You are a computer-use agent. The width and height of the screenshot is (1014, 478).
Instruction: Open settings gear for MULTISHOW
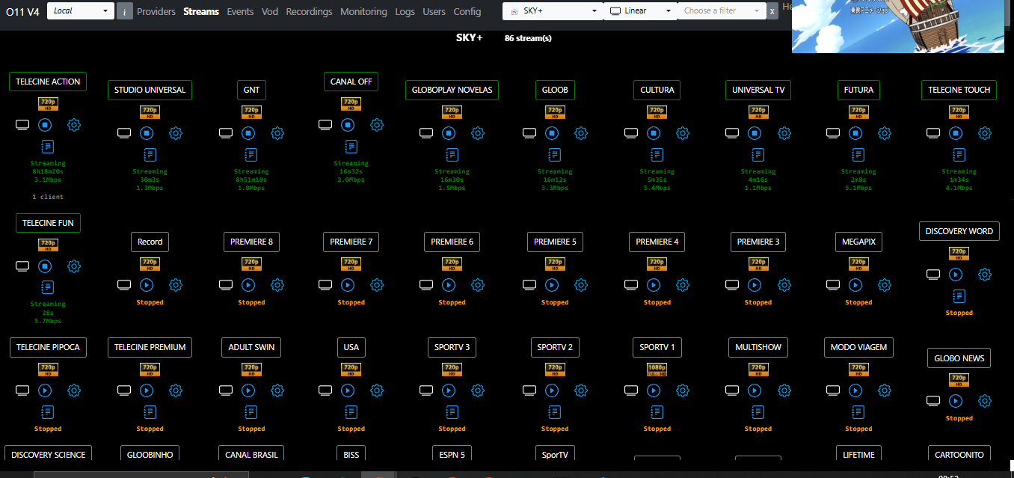[784, 390]
